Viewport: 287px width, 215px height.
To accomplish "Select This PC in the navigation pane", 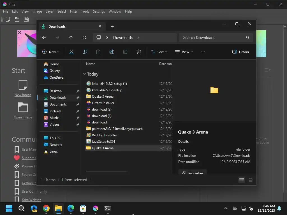I will 55,138.
